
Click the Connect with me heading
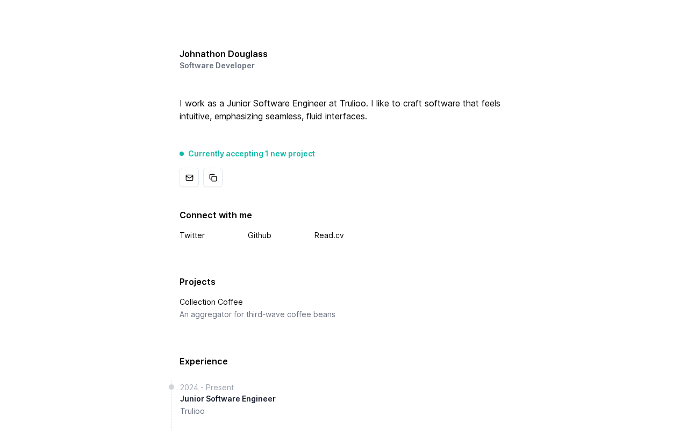pos(216,215)
